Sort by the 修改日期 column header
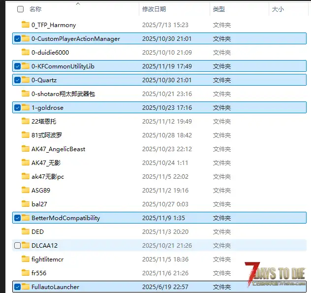Screen dimensions: 311x293 [x=154, y=9]
